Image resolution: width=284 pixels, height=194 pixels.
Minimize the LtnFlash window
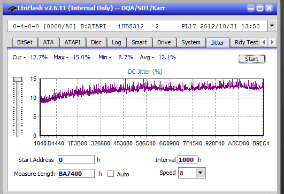(251, 9)
